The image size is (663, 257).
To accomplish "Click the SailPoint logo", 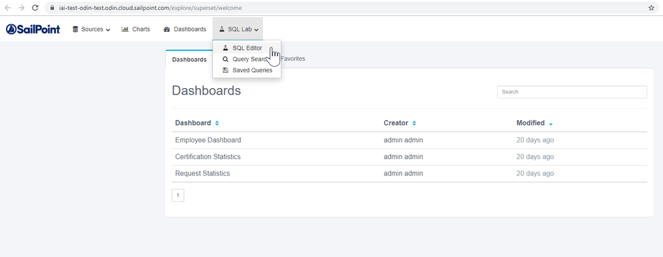I will [33, 29].
